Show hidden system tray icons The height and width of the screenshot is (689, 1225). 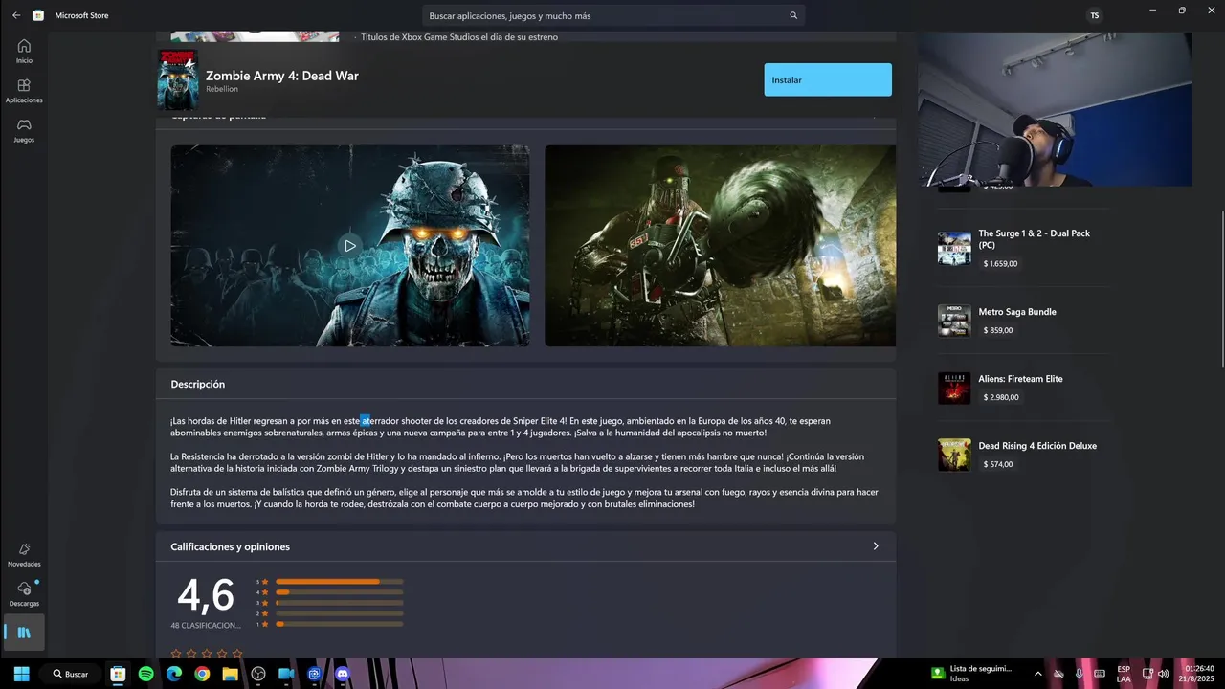pyautogui.click(x=1038, y=674)
